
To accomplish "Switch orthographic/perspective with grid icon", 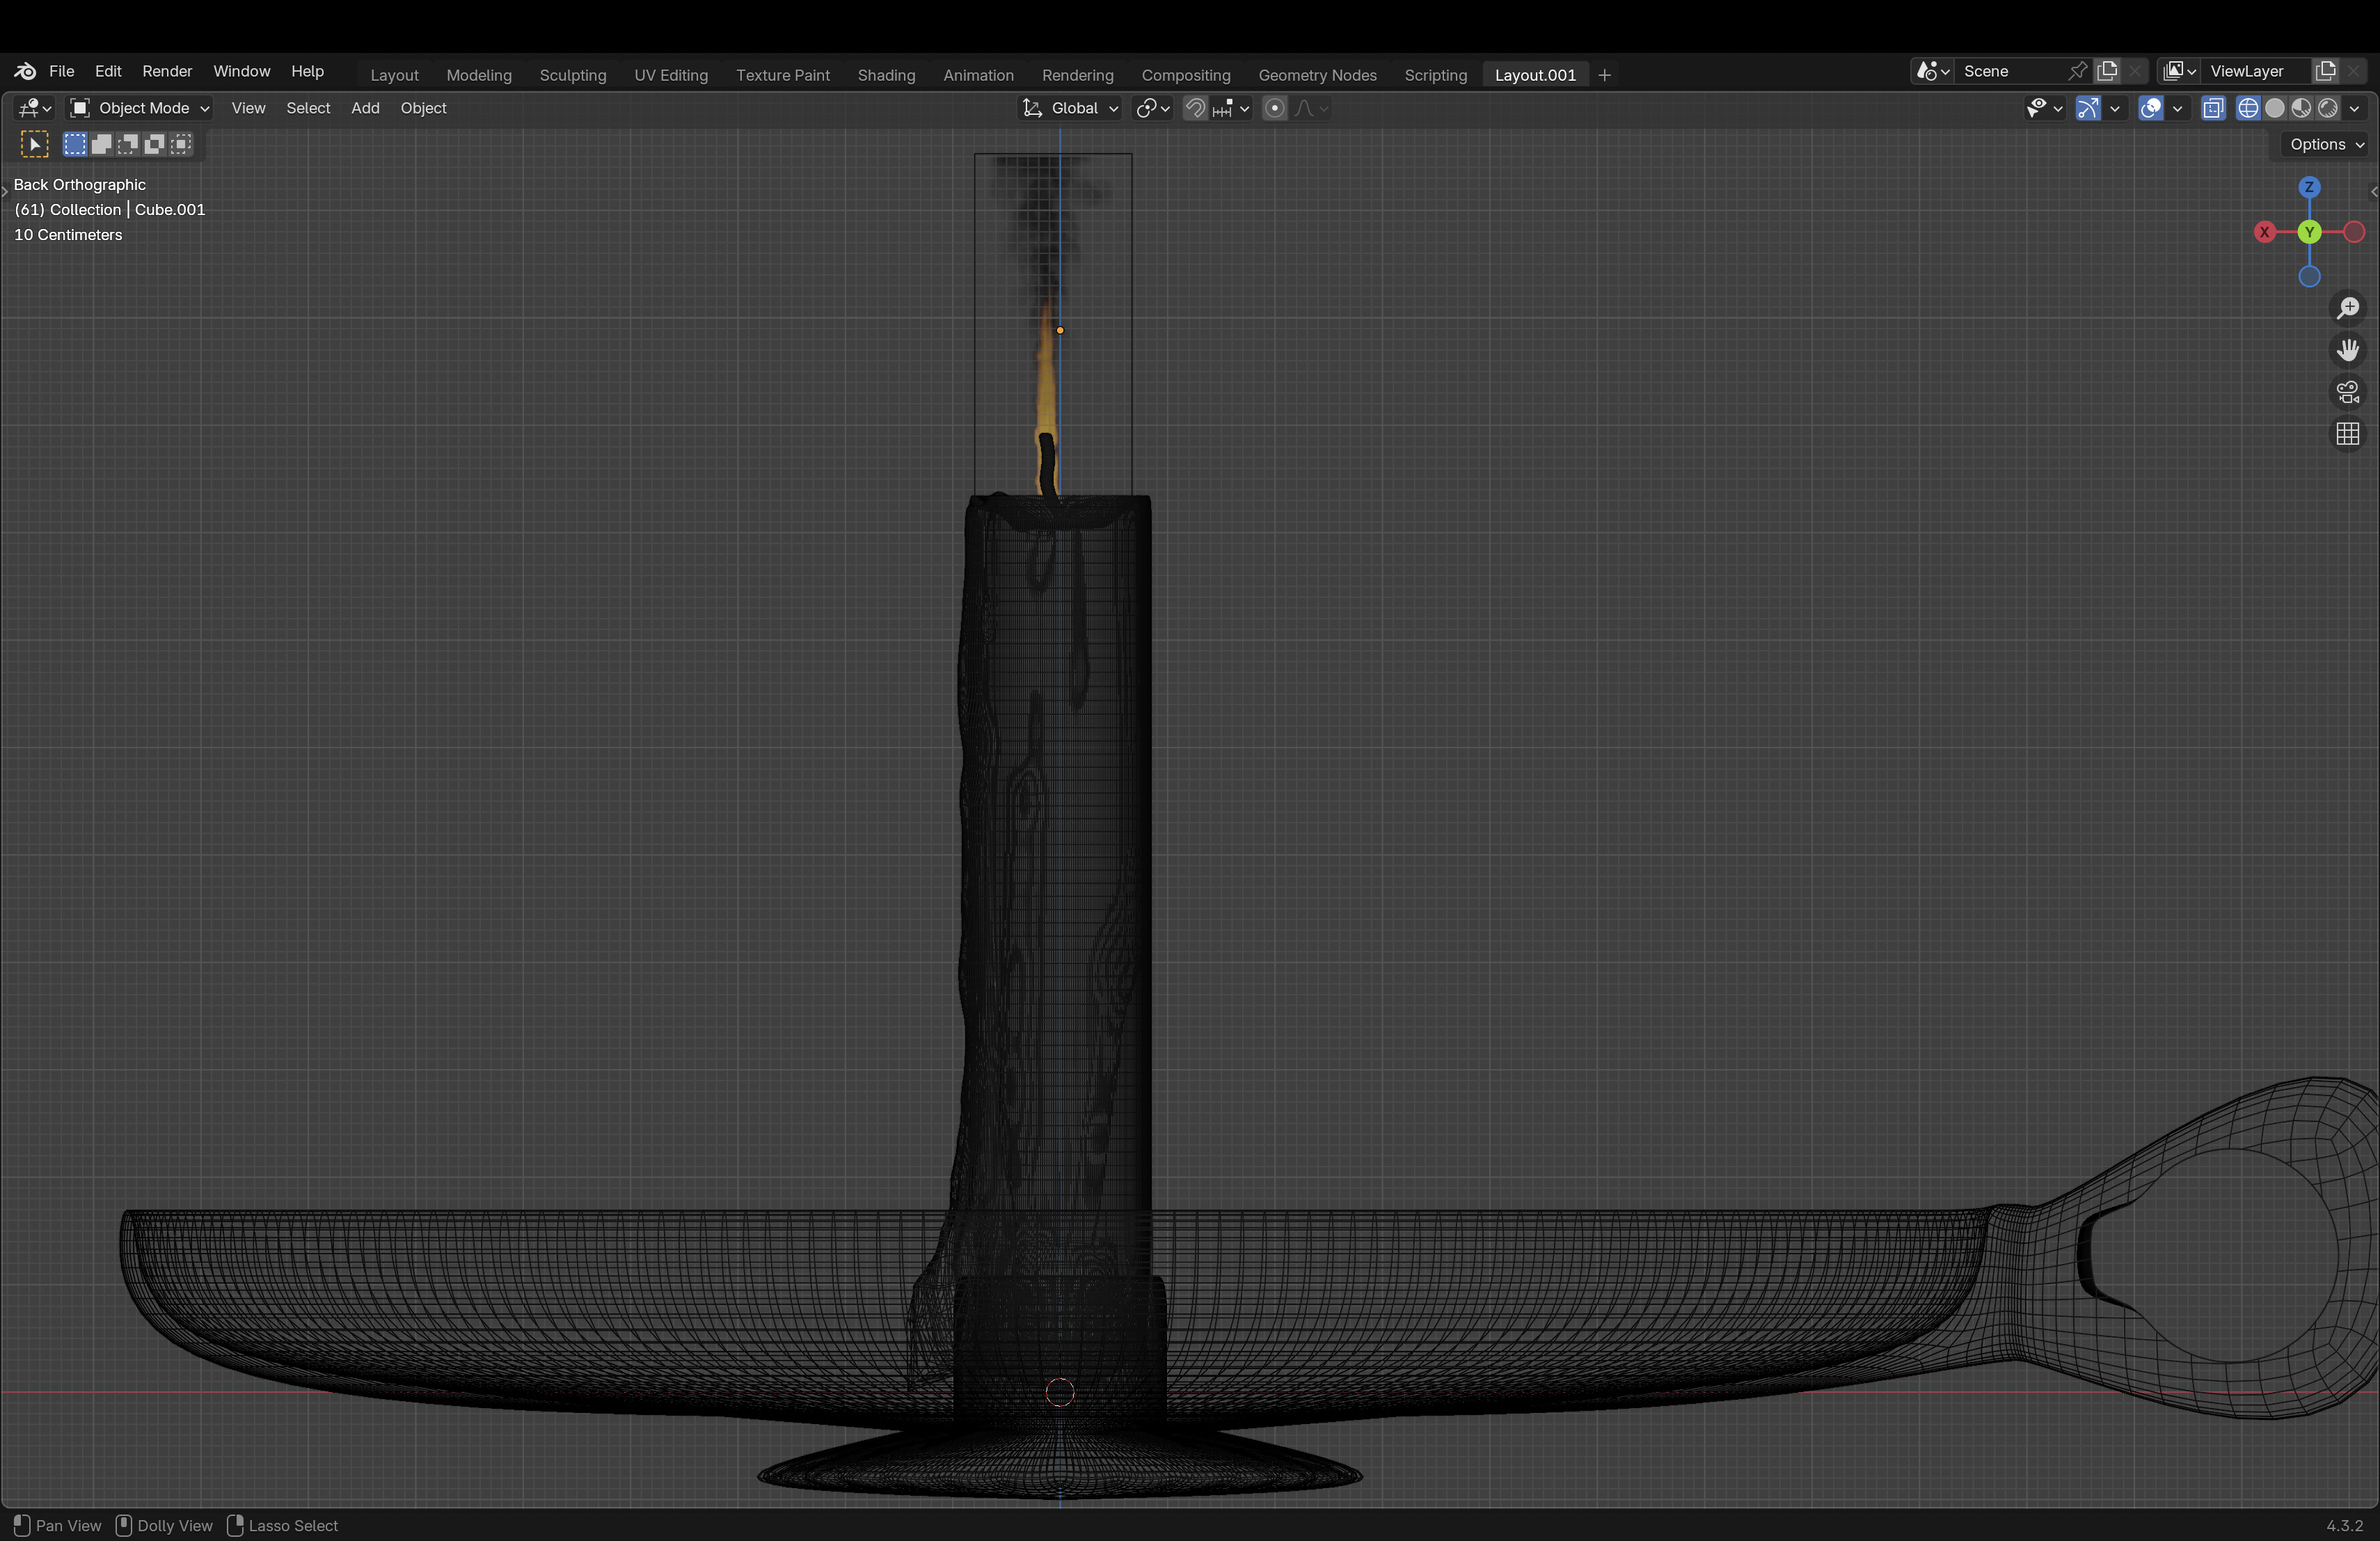I will [2347, 434].
